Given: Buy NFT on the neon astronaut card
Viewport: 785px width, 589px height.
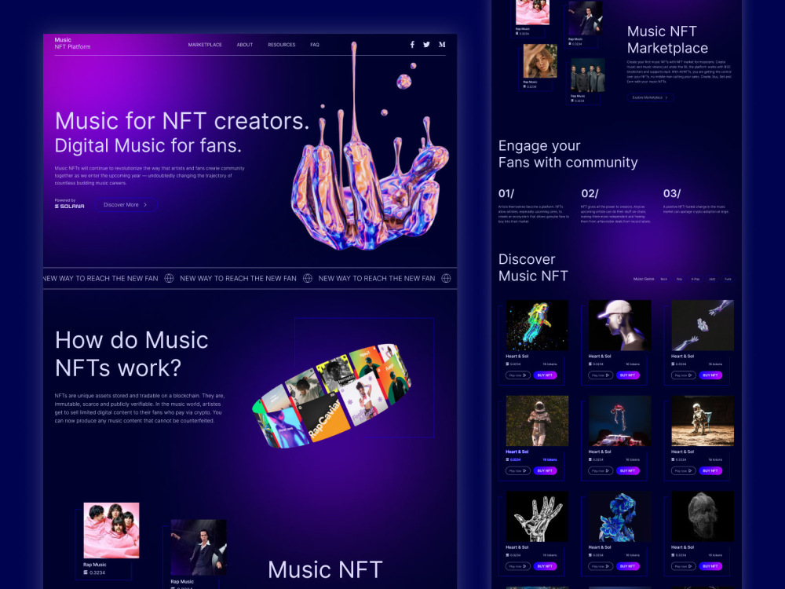Looking at the screenshot, I should pos(545,375).
